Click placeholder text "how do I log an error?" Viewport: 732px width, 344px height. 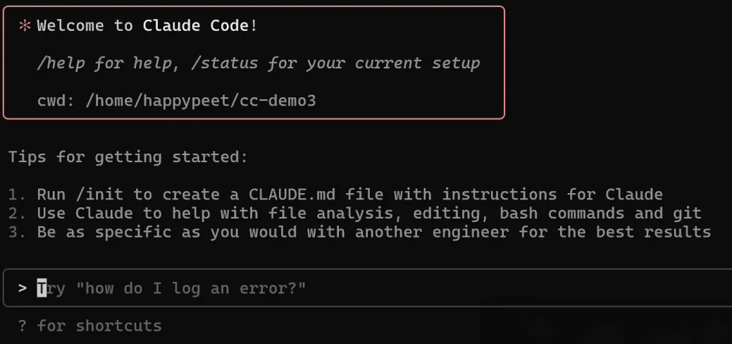click(x=191, y=288)
